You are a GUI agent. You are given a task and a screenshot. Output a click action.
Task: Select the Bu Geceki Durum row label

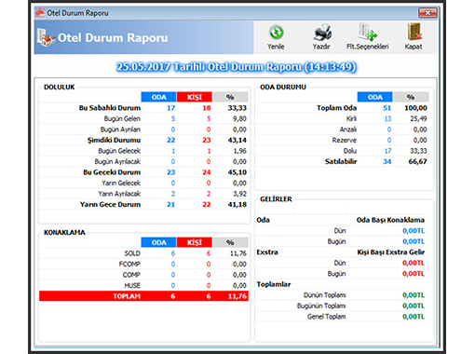(112, 172)
